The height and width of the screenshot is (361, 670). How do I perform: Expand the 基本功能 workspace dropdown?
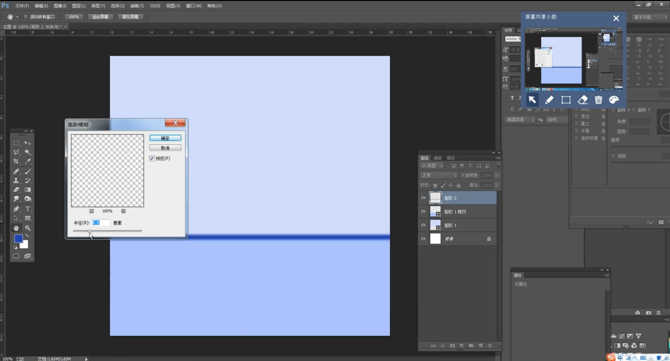pos(650,17)
